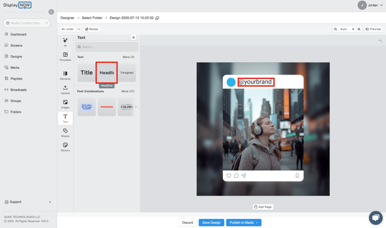Select the woman photo on canvas
The height and width of the screenshot is (228, 386).
(263, 129)
